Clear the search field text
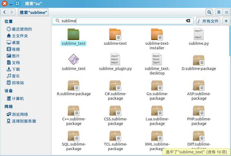The image size is (231, 156). tap(188, 21)
